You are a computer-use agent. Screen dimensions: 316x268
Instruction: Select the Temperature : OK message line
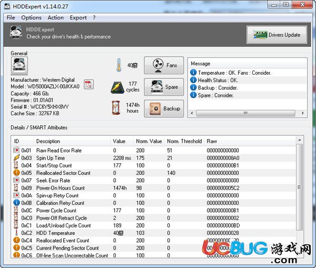point(234,73)
